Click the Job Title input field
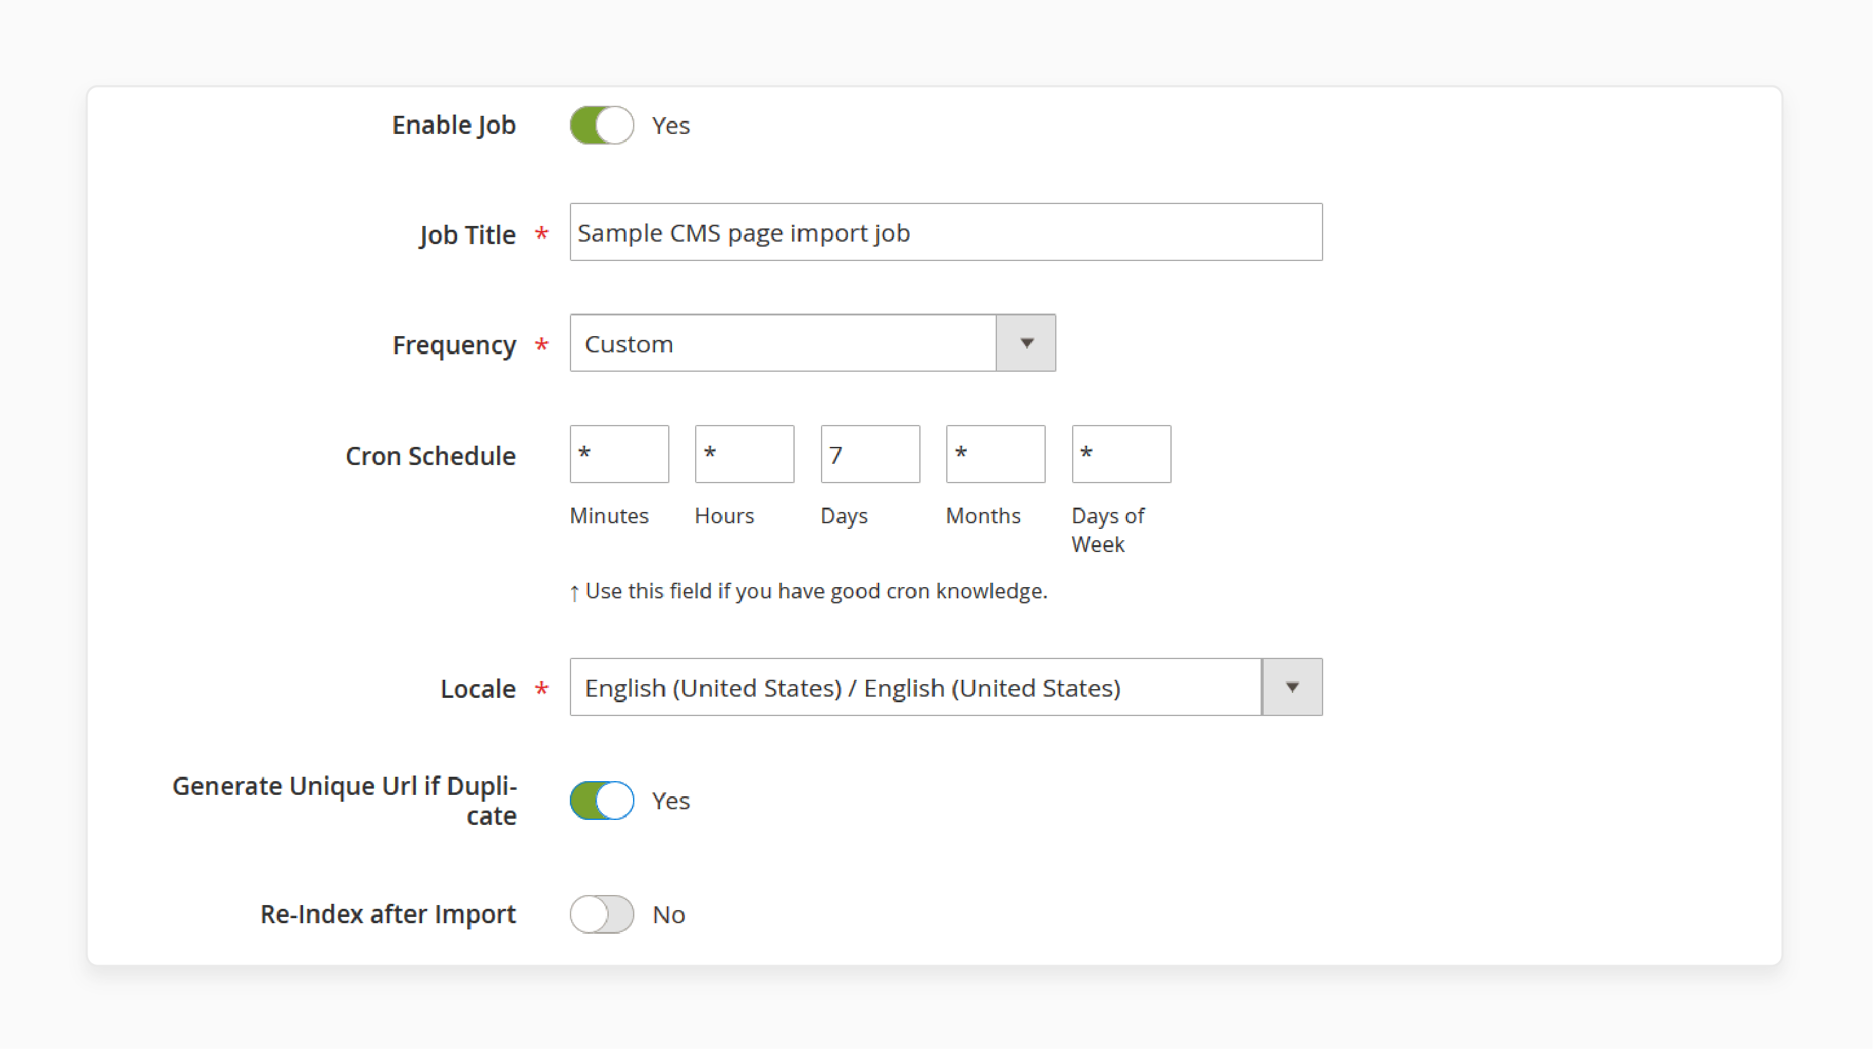 [x=946, y=232]
